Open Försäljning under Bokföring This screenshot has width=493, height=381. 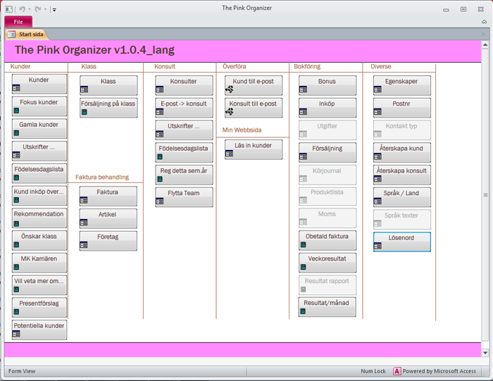[327, 152]
